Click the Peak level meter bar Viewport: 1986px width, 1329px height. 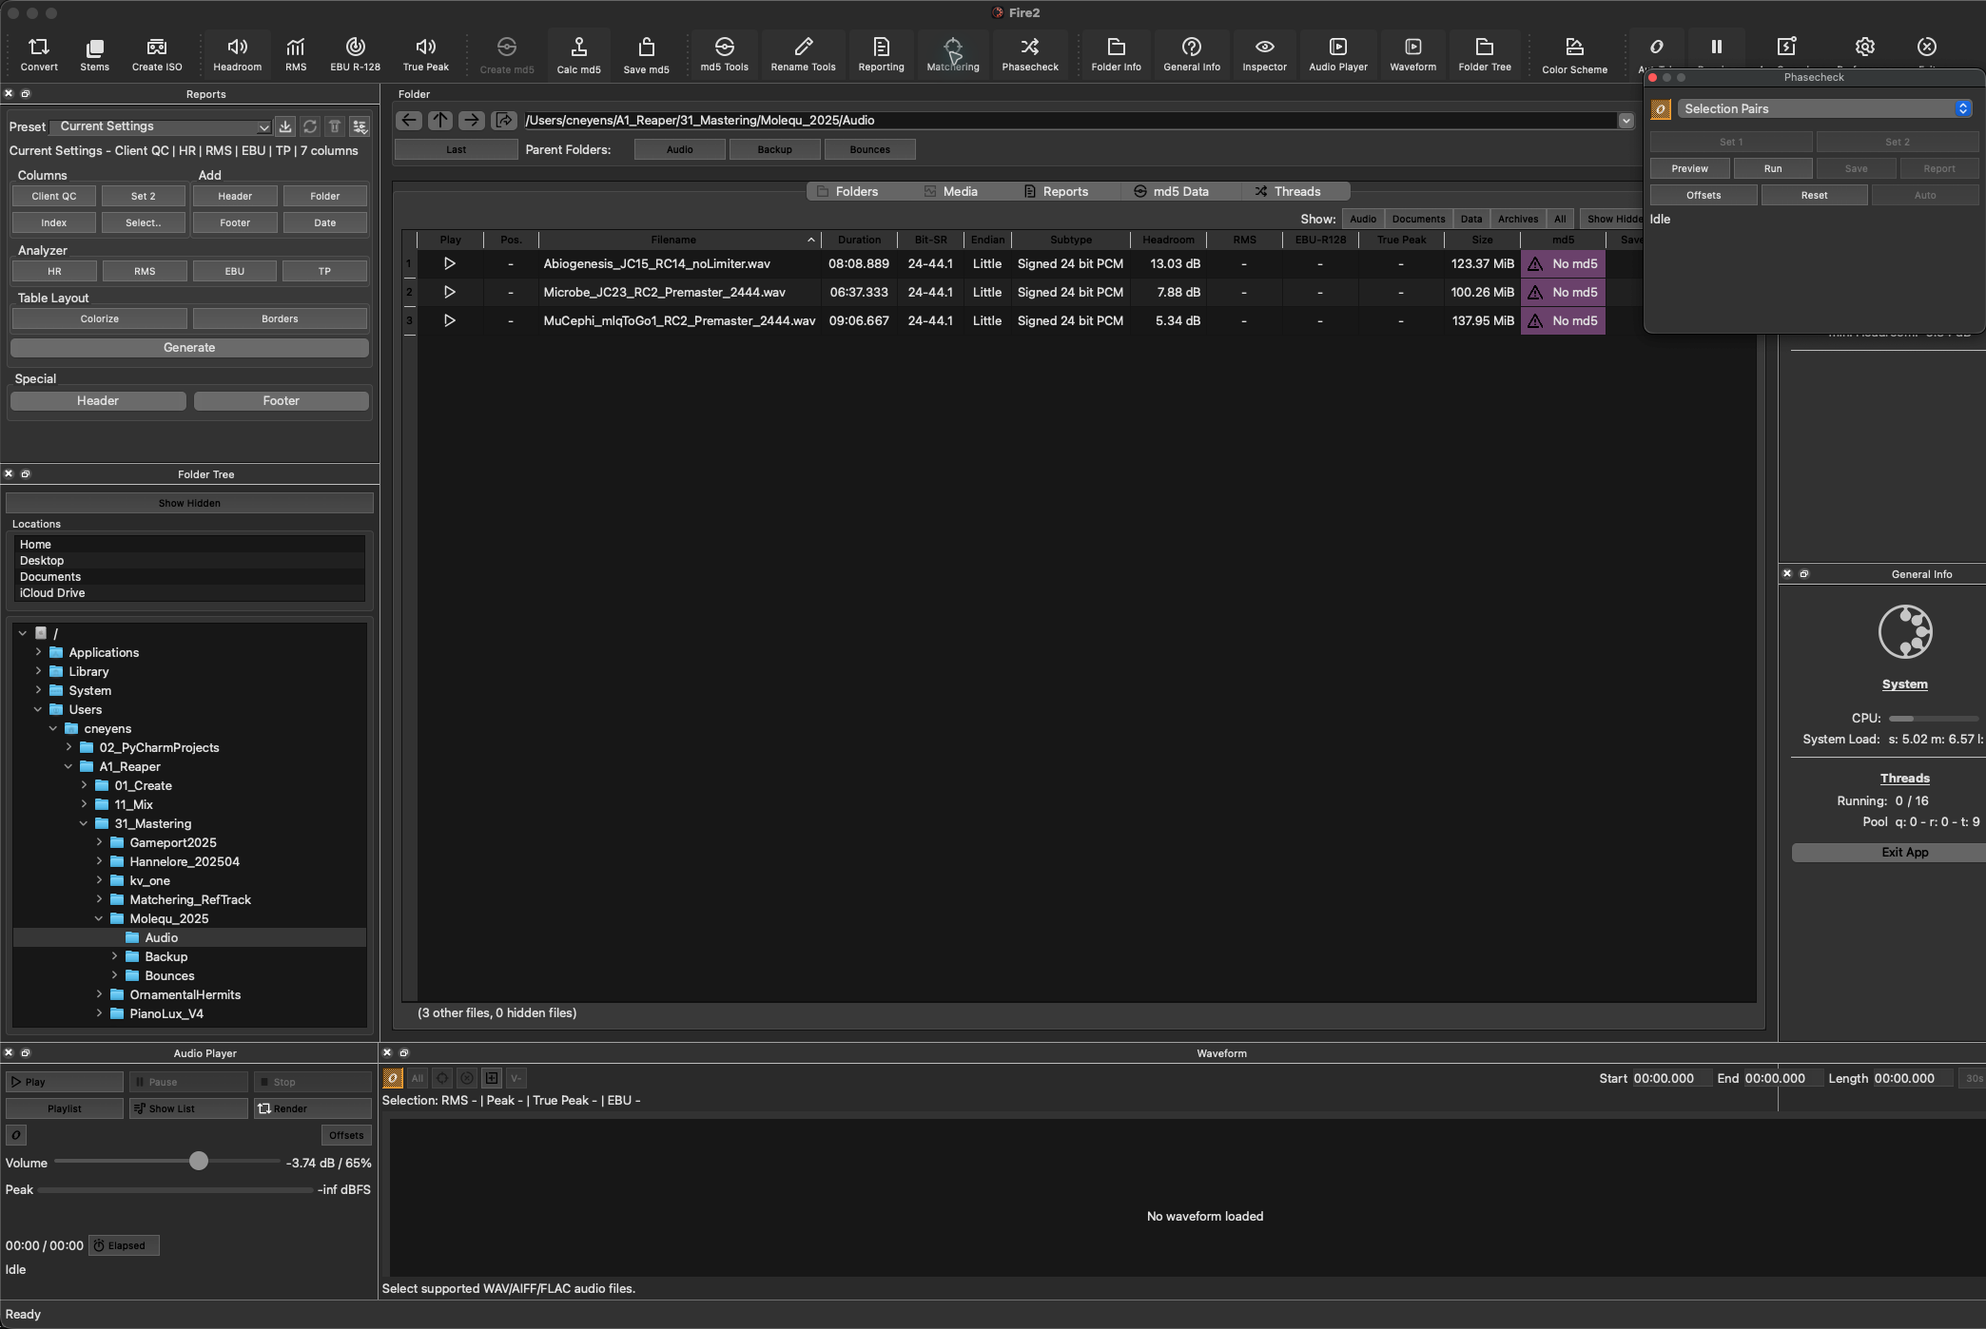coord(175,1190)
